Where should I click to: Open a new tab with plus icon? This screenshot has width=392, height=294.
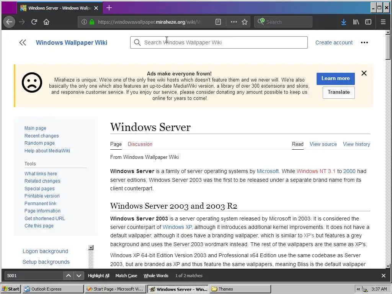pos(109,8)
